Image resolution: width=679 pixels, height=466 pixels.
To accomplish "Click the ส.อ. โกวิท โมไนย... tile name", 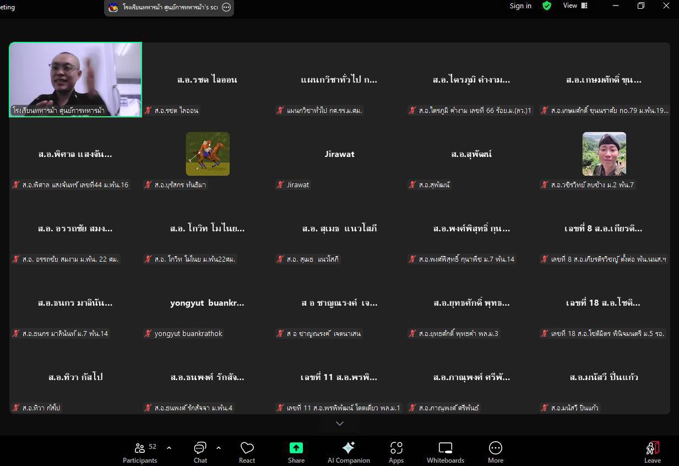I will click(x=207, y=229).
